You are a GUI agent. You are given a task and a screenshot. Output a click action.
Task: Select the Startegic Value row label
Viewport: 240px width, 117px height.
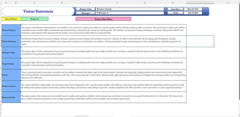pos(11,53)
